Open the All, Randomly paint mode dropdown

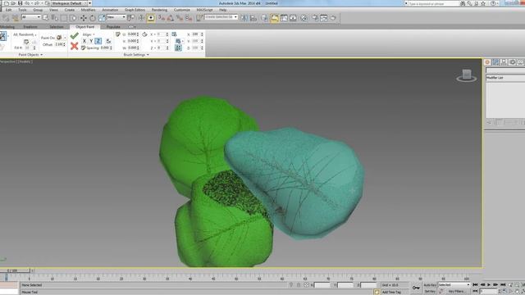(25, 34)
